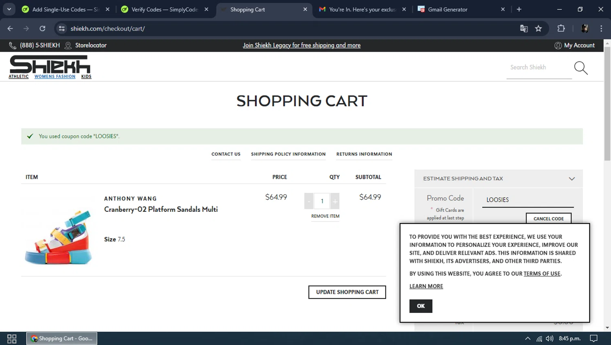Click the Anthony Wang brand name

pos(130,199)
